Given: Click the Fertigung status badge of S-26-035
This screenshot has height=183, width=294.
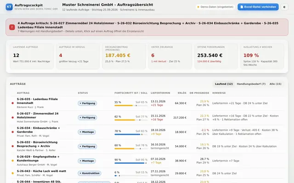Looking at the screenshot, I should pos(87,103).
